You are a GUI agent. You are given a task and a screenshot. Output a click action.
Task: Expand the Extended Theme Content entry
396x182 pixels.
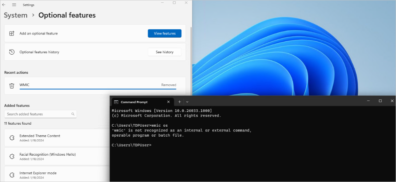[57, 138]
